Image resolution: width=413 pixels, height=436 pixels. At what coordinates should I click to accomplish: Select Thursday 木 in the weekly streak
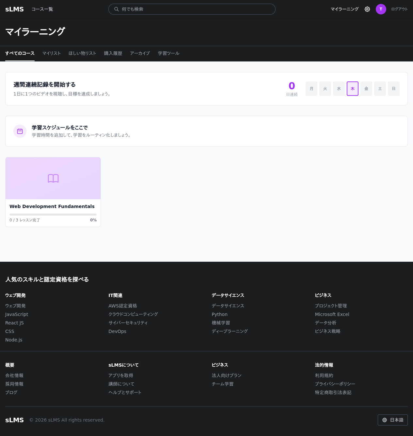353,89
